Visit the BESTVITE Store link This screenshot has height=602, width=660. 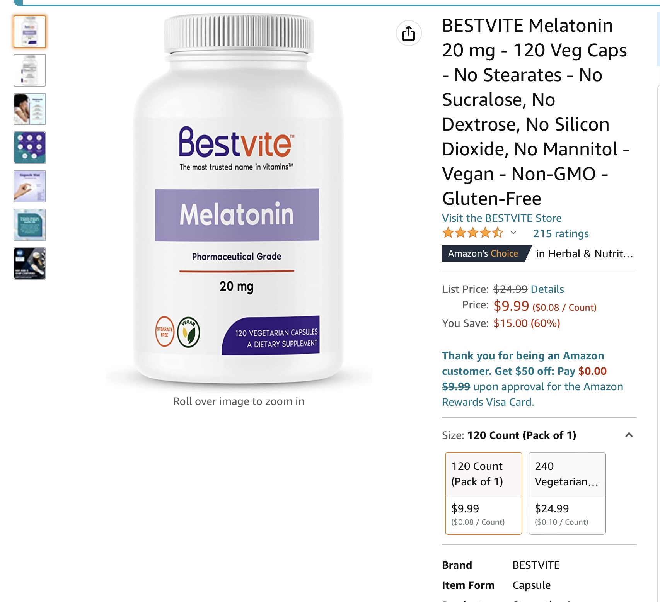tap(502, 218)
